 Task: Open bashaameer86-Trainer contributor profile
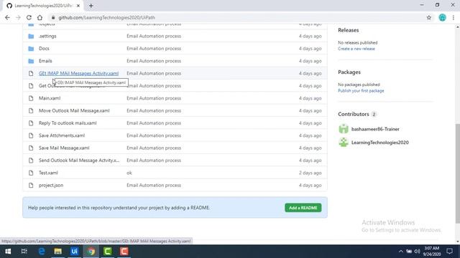[375, 129]
